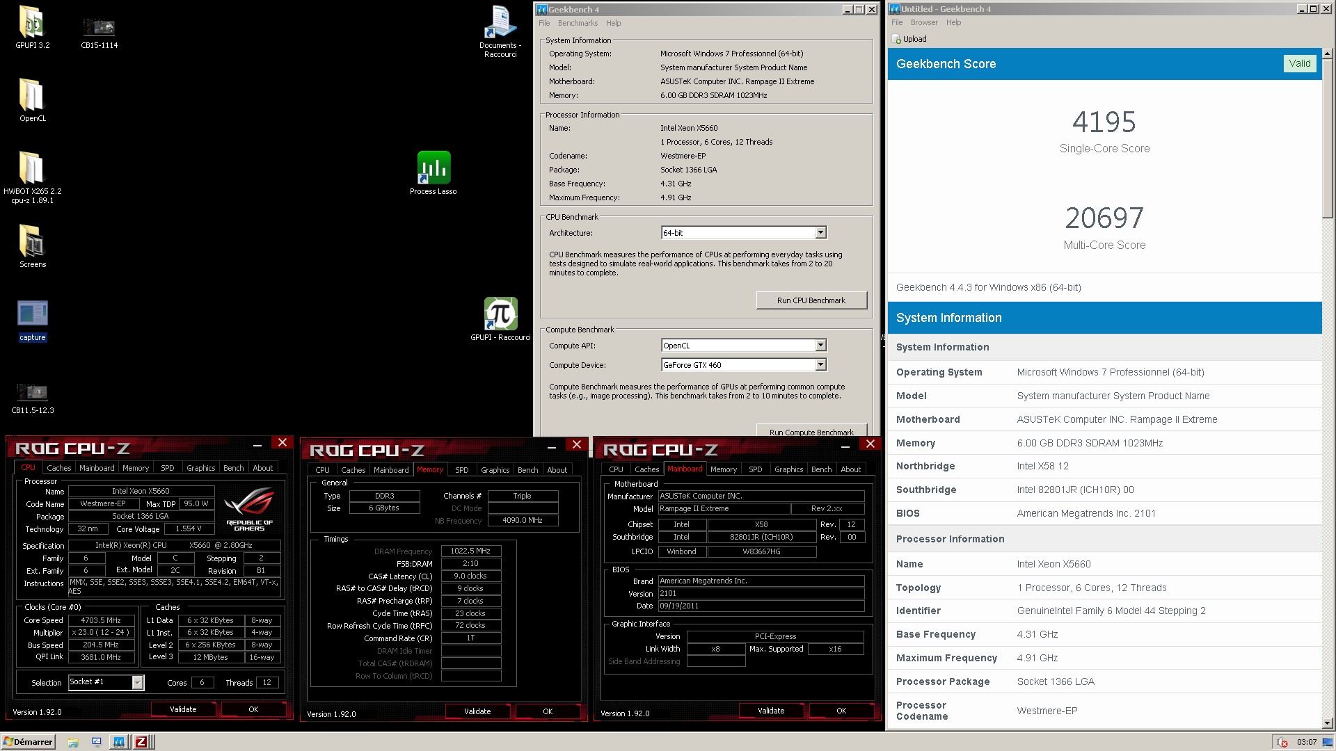Open Help menu in Geekbench 4 window

(613, 23)
